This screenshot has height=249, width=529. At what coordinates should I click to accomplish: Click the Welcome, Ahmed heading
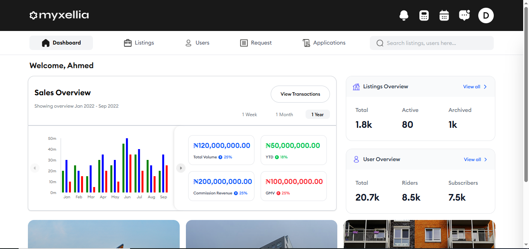[x=62, y=65]
